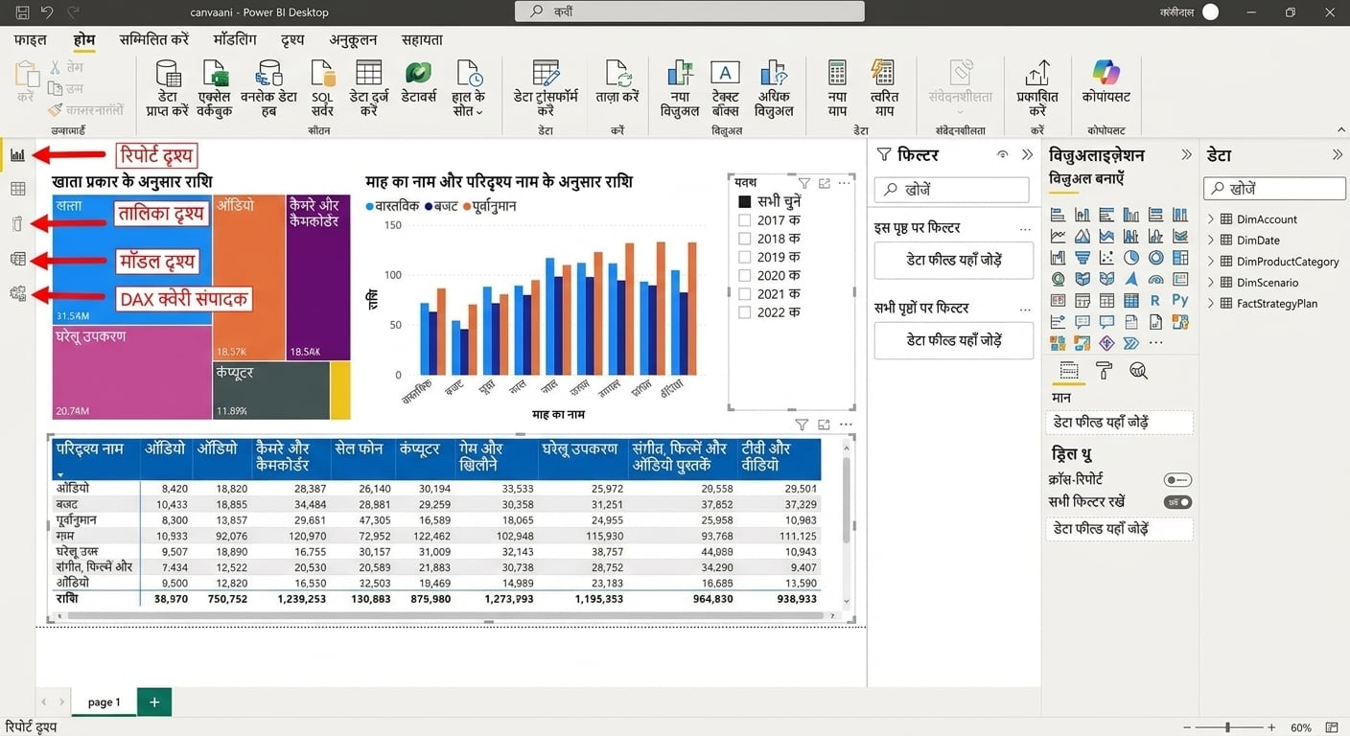
Task: Check the 2019 slicer checkbox
Action: point(745,257)
